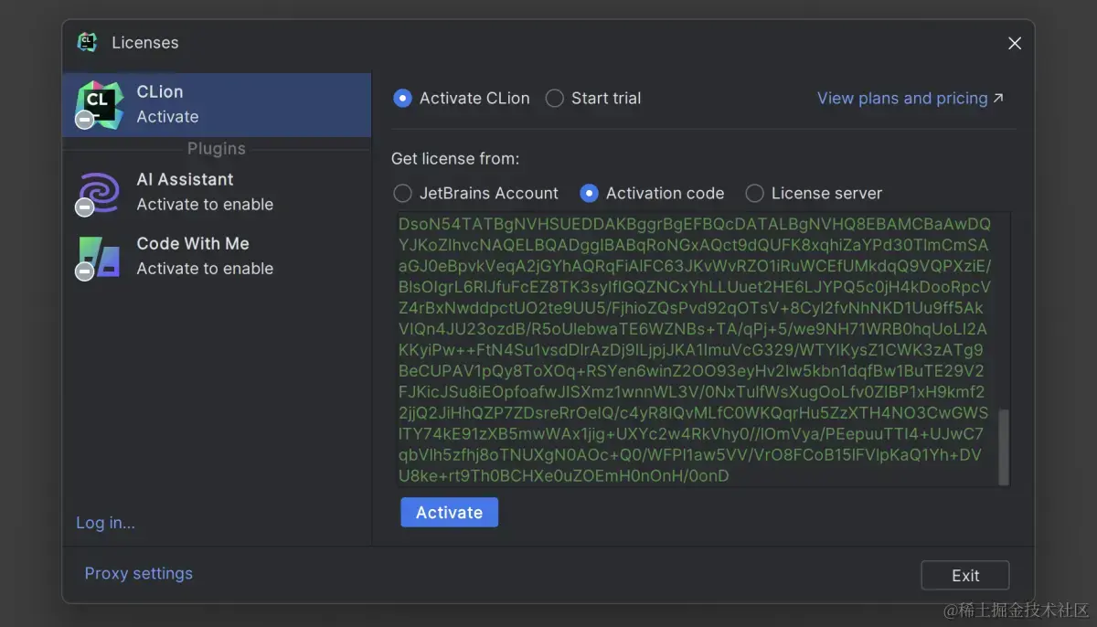The height and width of the screenshot is (627, 1097).
Task: Click the Exit button
Action: (x=965, y=575)
